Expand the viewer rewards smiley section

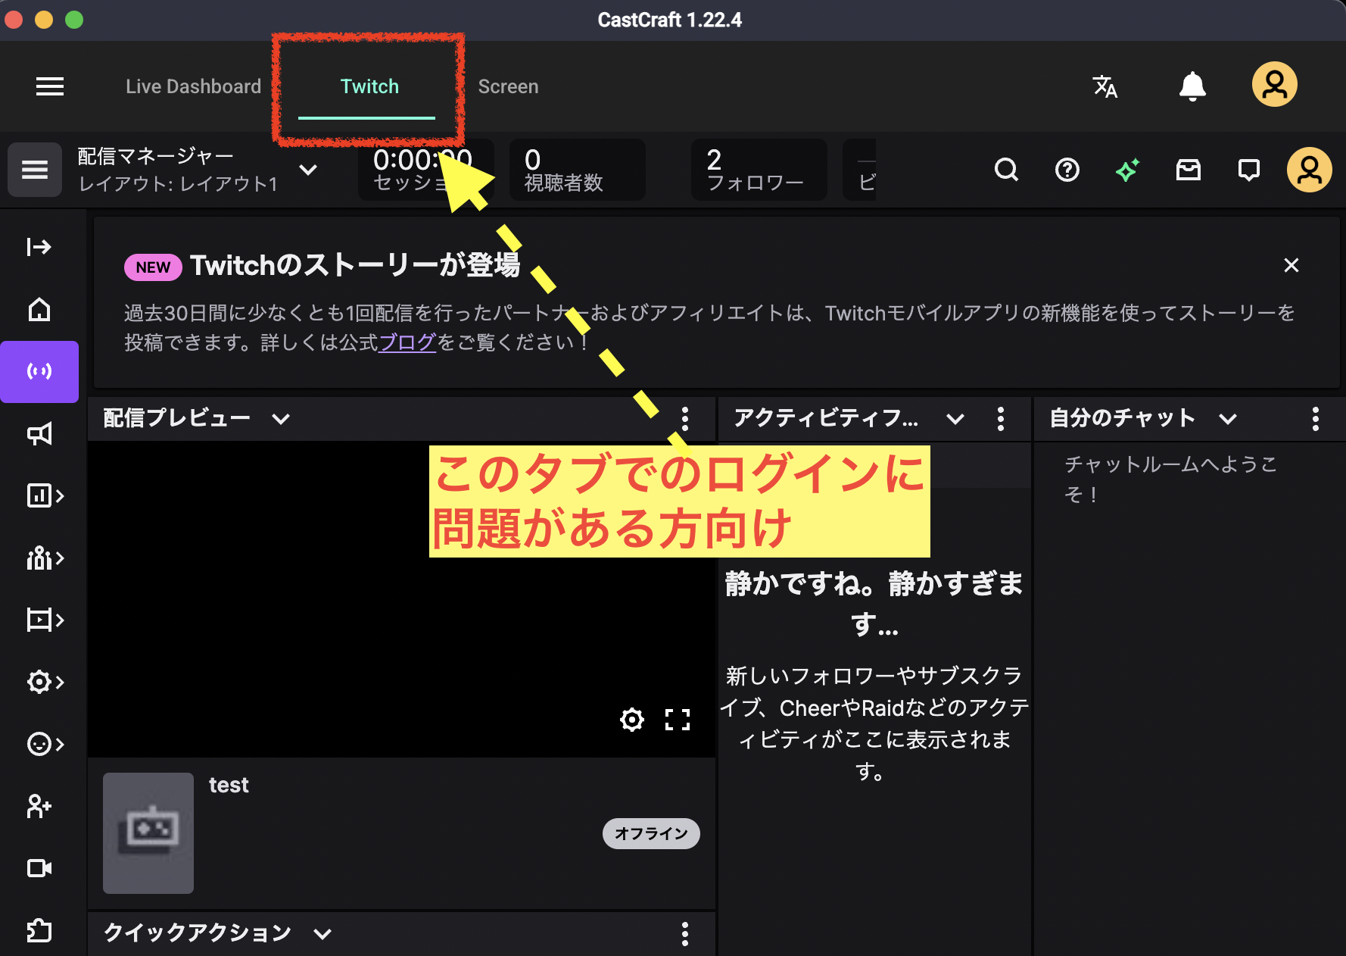(45, 744)
